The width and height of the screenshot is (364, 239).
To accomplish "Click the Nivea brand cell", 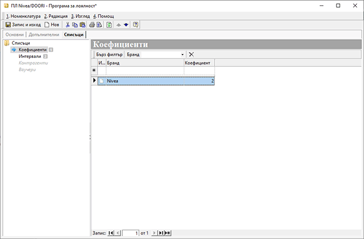I will pyautogui.click(x=145, y=81).
